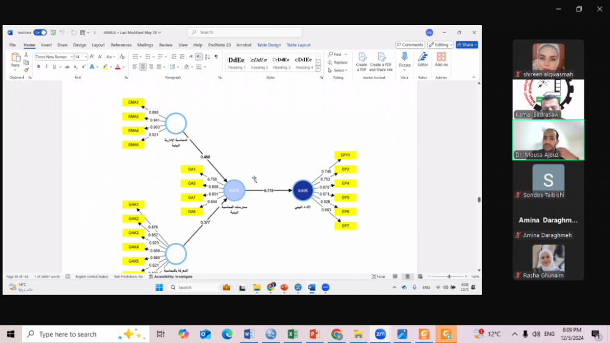Toggle superscript formatting
610x343 pixels.
click(x=84, y=67)
